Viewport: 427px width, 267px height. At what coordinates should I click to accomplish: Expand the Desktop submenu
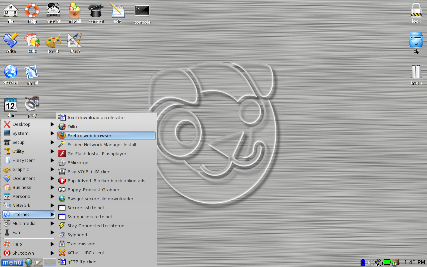tap(28, 124)
